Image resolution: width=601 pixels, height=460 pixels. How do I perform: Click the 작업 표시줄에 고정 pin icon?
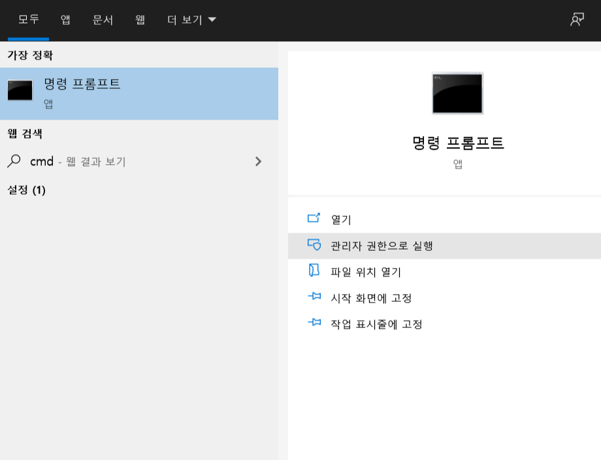(x=314, y=323)
